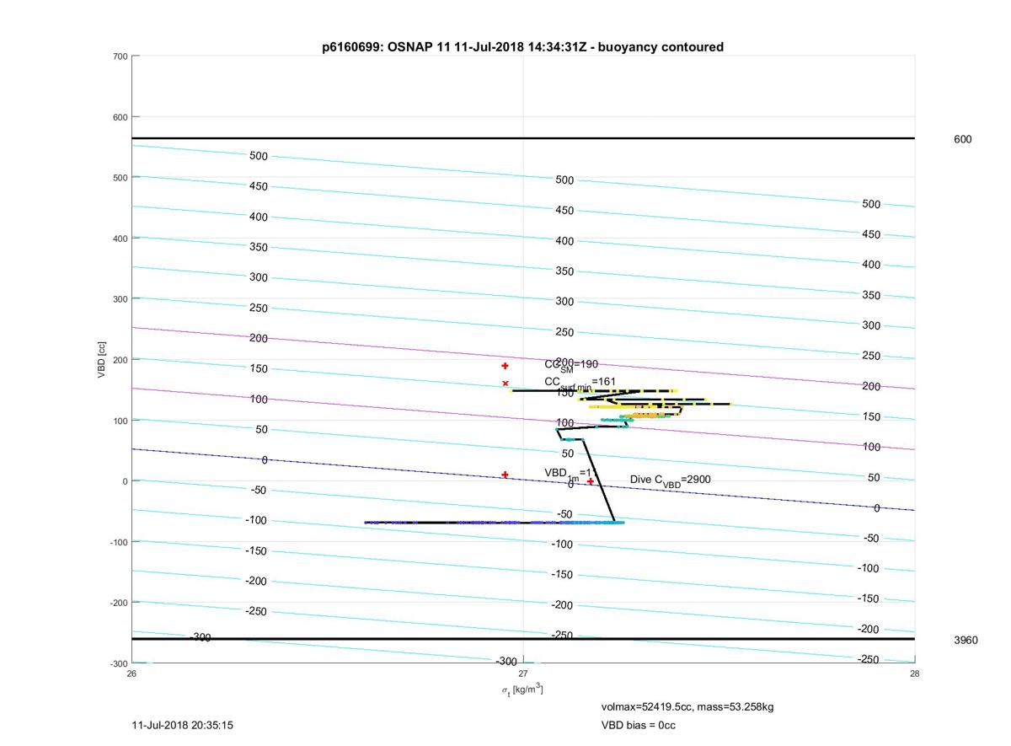Click the x-axis tick label '27'
This screenshot has width=1011, height=746.
pyautogui.click(x=523, y=674)
